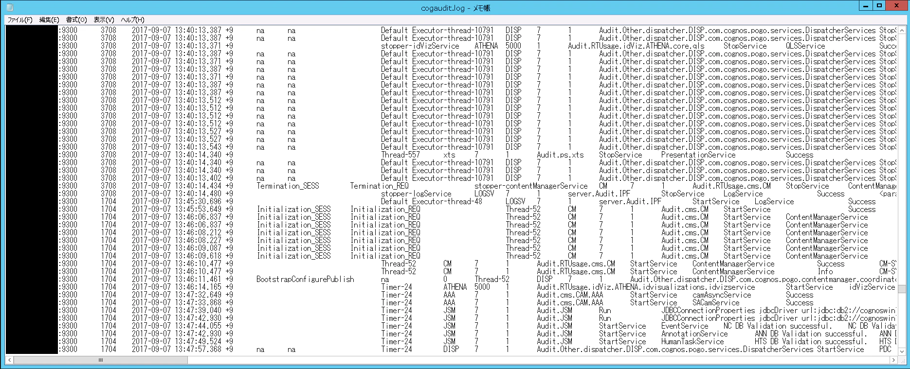
Task: Open the ヘルプ(H) menu
Action: tap(132, 20)
